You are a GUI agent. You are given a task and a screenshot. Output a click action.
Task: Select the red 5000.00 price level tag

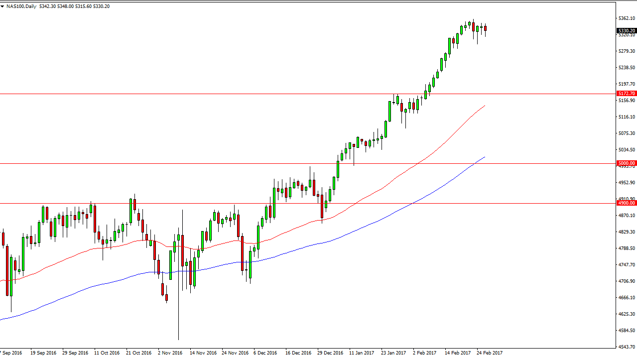627,162
